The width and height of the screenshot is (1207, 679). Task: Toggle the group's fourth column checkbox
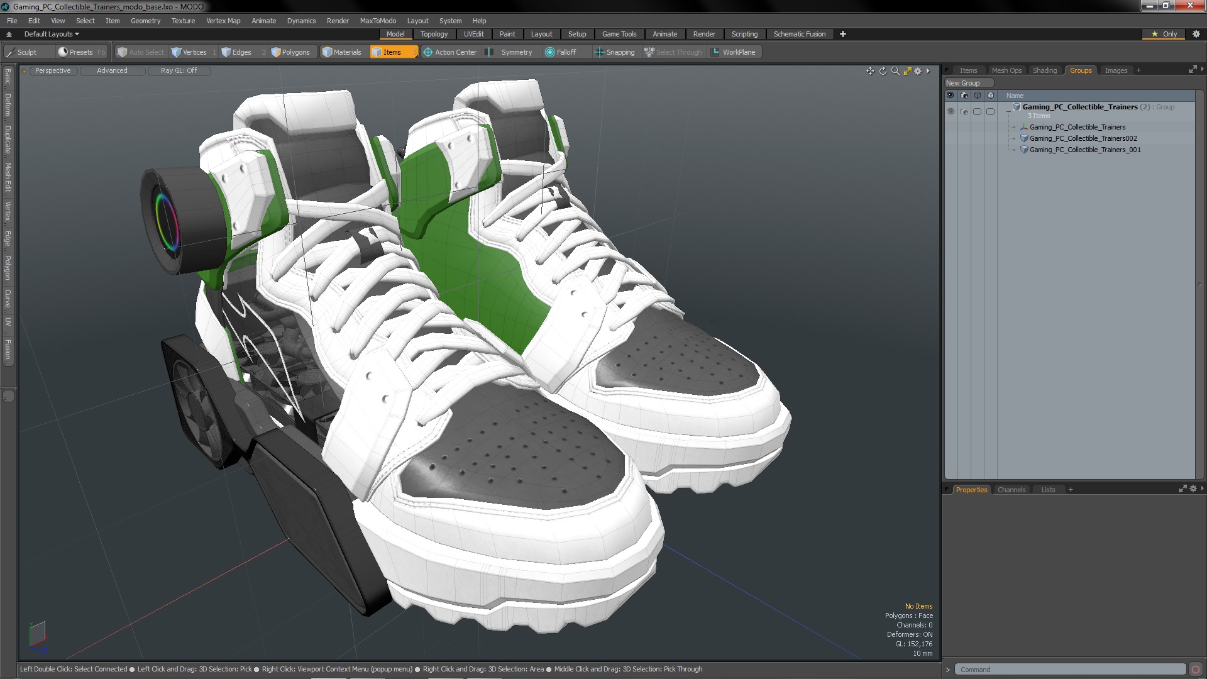point(991,111)
